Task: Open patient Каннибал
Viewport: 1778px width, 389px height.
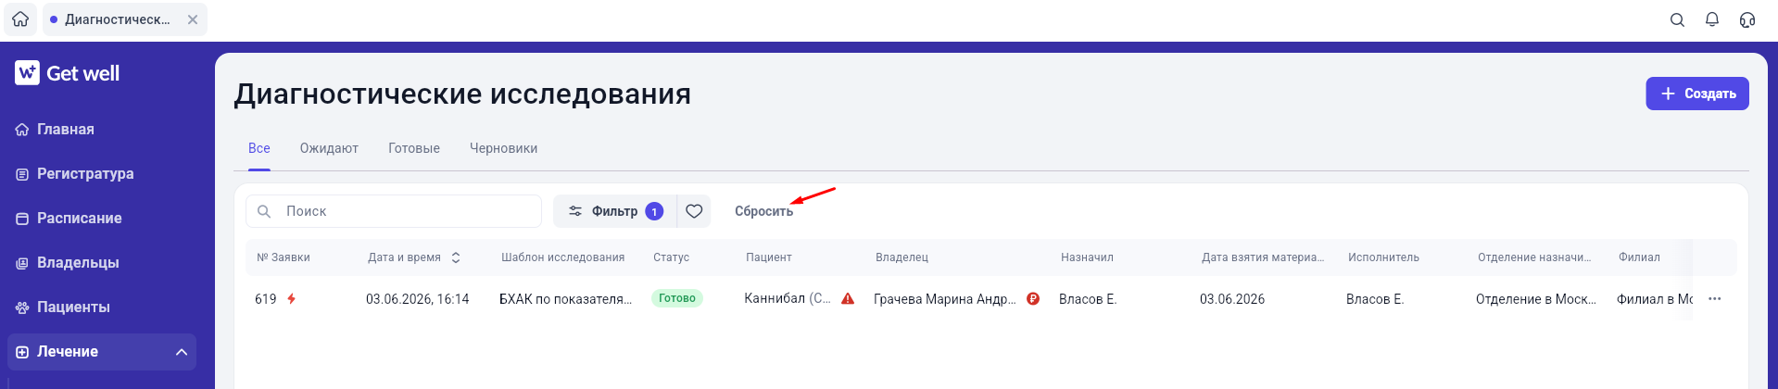Action: pyautogui.click(x=787, y=298)
